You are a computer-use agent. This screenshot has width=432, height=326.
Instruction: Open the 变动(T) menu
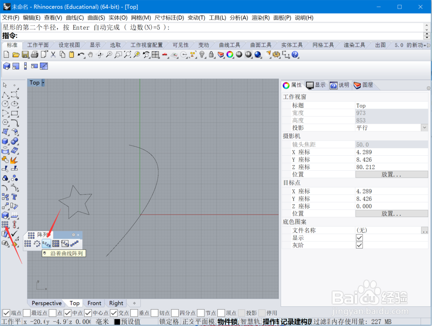196,18
